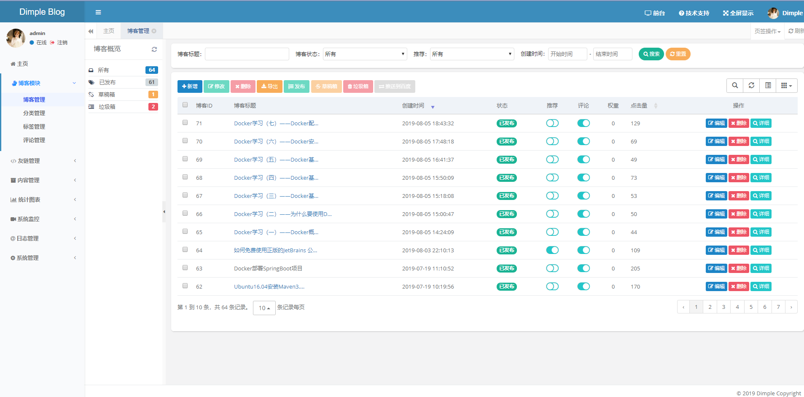Sort by 点击量 column arrows
Viewport: 804px width, 397px height.
pyautogui.click(x=656, y=106)
